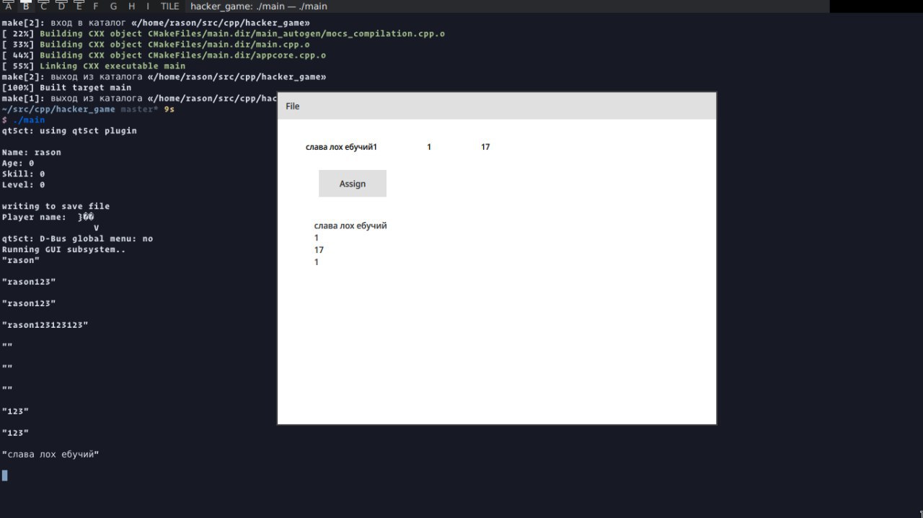Switch to workspace G in the top bar
Viewport: 923px width, 518px height.
click(x=113, y=6)
